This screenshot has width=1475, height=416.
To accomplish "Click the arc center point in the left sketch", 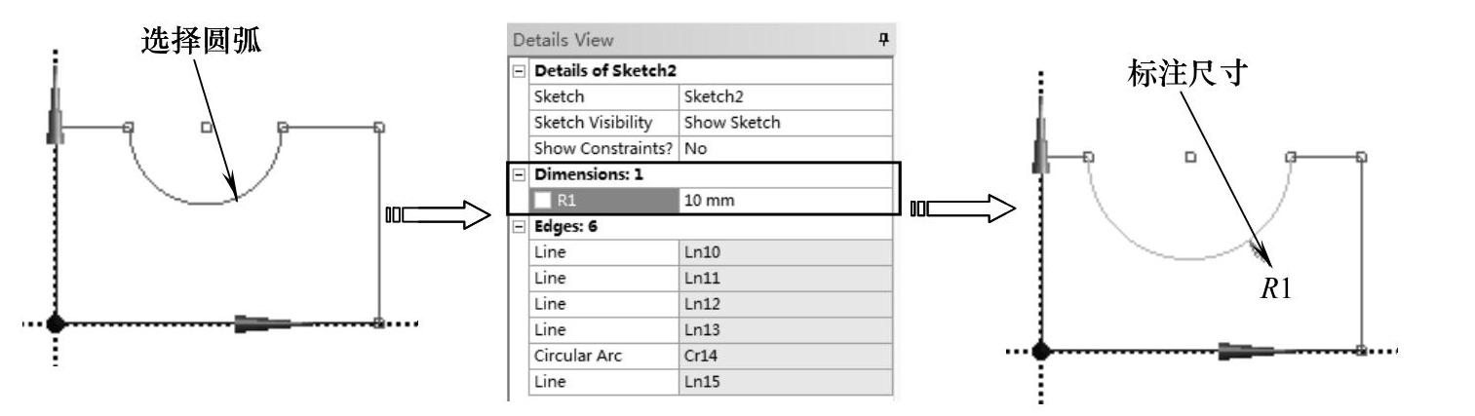I will point(206,126).
